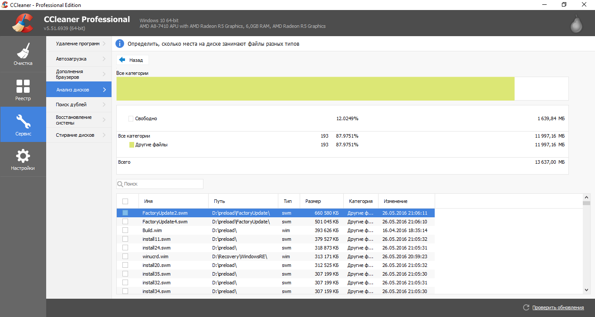Image resolution: width=595 pixels, height=317 pixels.
Task: Sort by Категория column header
Action: (x=361, y=201)
